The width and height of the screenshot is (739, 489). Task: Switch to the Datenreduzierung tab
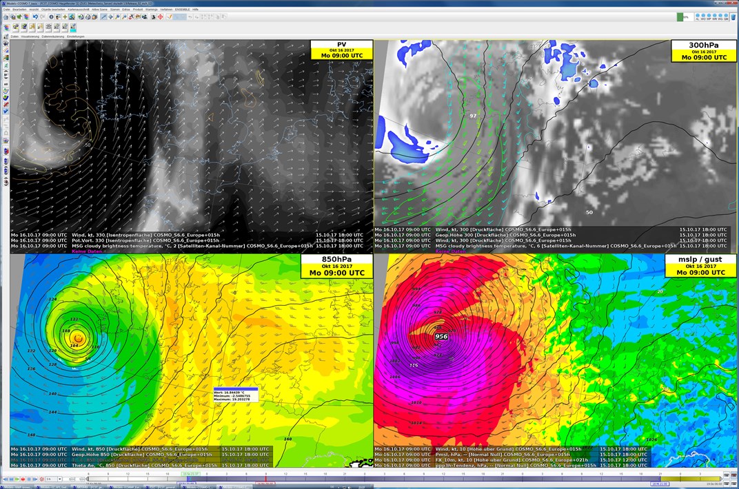coord(53,37)
